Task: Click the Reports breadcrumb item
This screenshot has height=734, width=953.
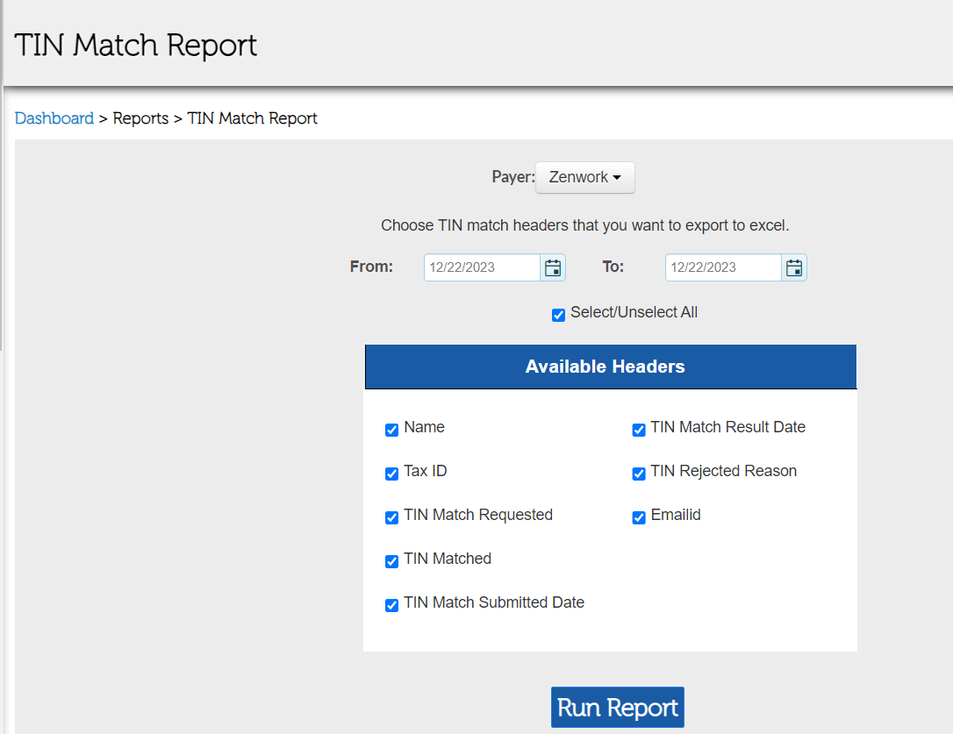Action: click(x=140, y=118)
